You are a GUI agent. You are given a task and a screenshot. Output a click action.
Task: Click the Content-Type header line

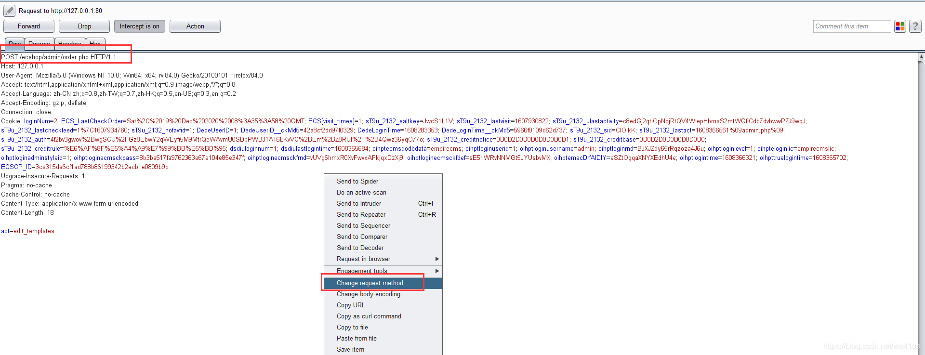coord(69,203)
